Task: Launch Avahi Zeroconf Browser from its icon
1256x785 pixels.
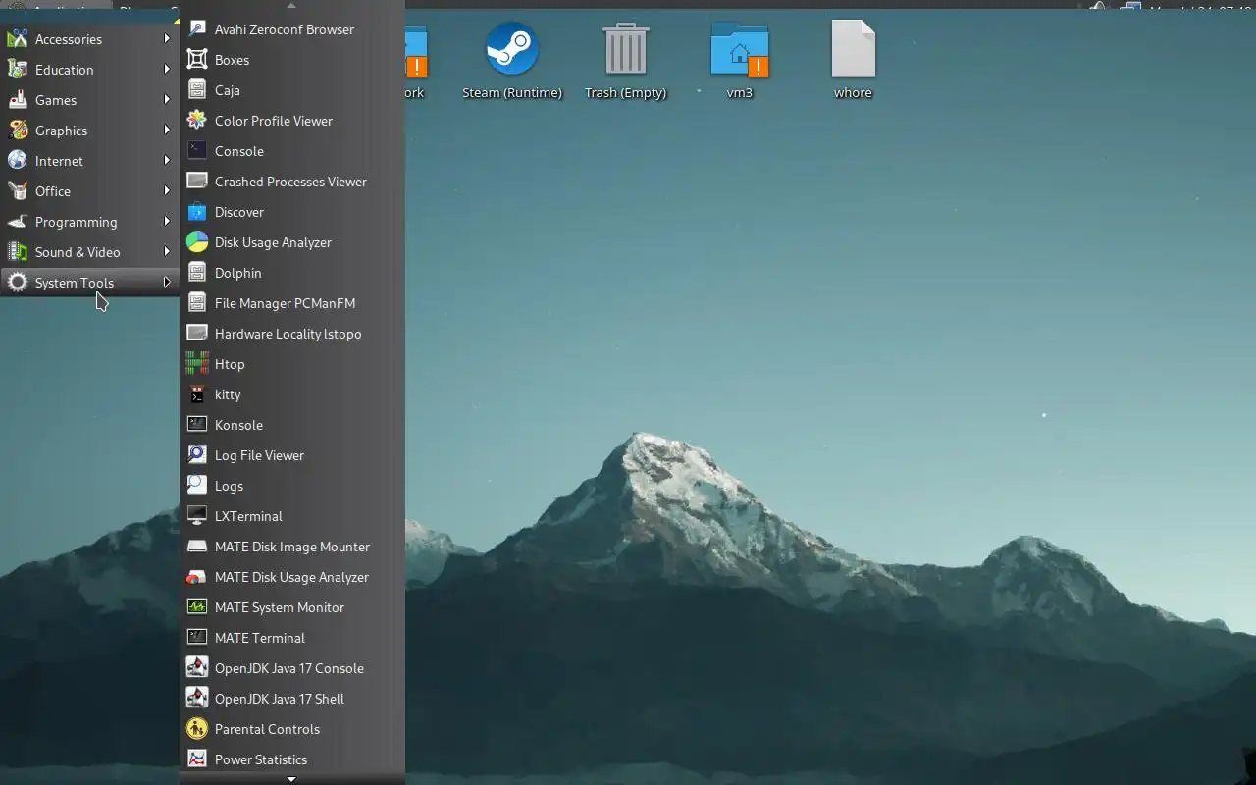Action: point(197,29)
